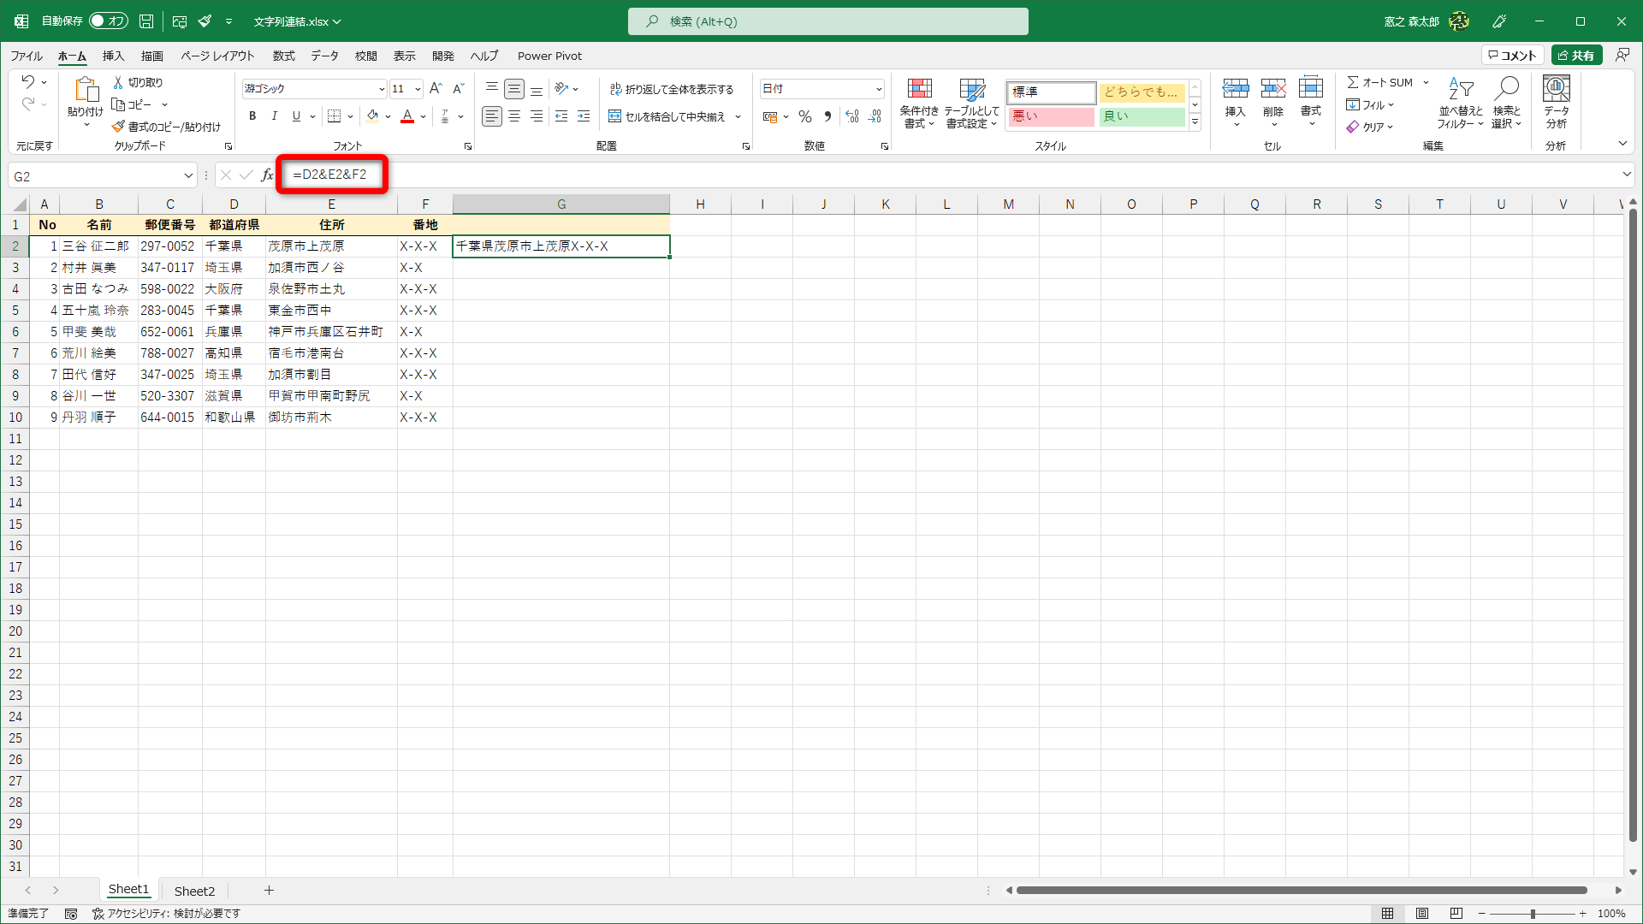1643x924 pixels.
Task: Click the Insert Function fx icon
Action: coord(267,175)
